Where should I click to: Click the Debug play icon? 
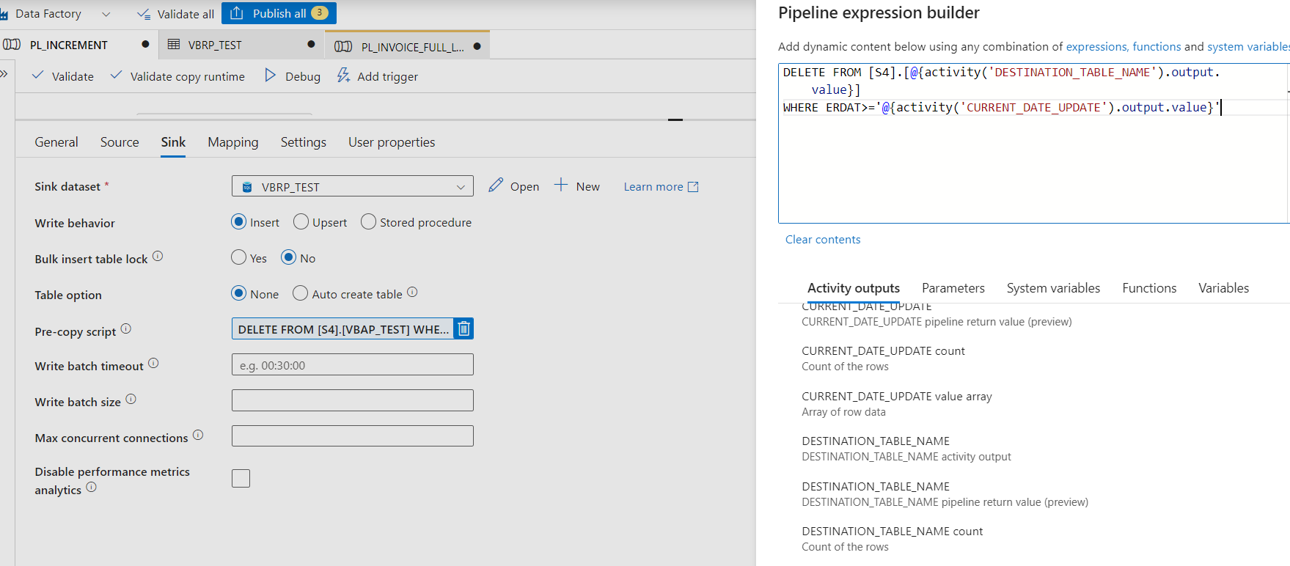coord(271,76)
